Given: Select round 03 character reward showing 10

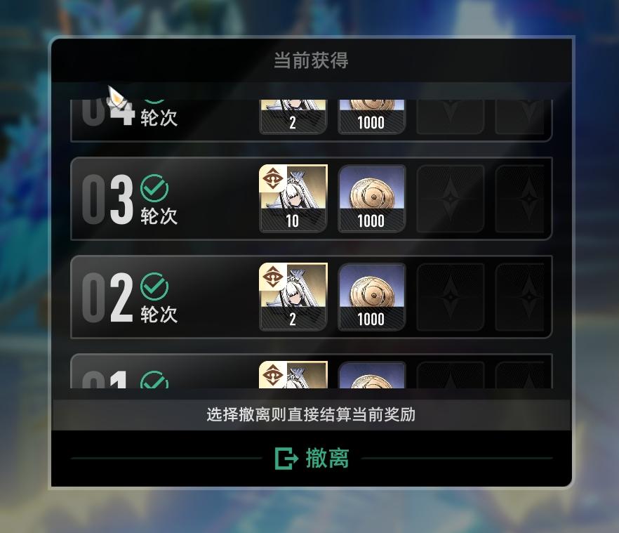Looking at the screenshot, I should (293, 198).
